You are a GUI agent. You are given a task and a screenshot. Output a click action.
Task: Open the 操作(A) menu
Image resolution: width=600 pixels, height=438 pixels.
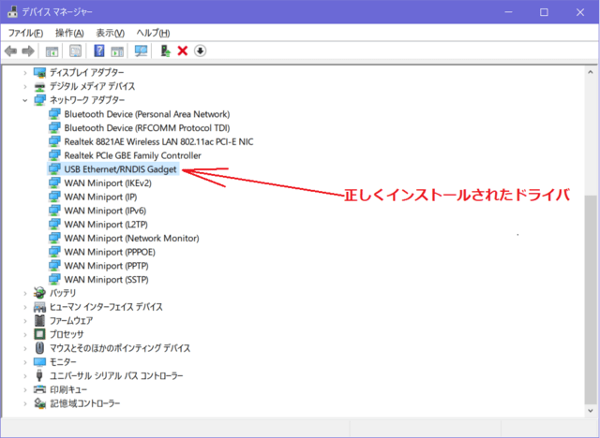69,33
